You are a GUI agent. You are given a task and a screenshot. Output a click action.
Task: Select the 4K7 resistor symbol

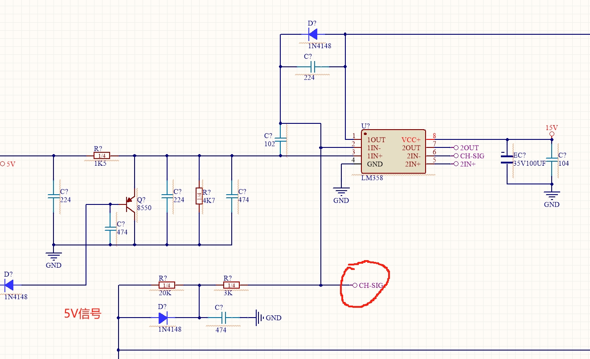199,196
